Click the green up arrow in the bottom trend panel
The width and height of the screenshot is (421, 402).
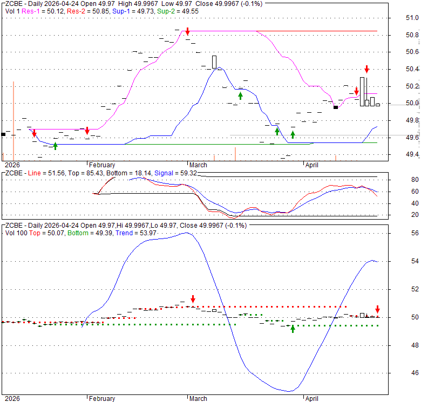(293, 328)
